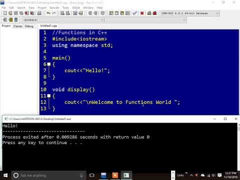Screen dimensions: 240x180
Task: Open the AStyle menu
Action: coord(76,7)
